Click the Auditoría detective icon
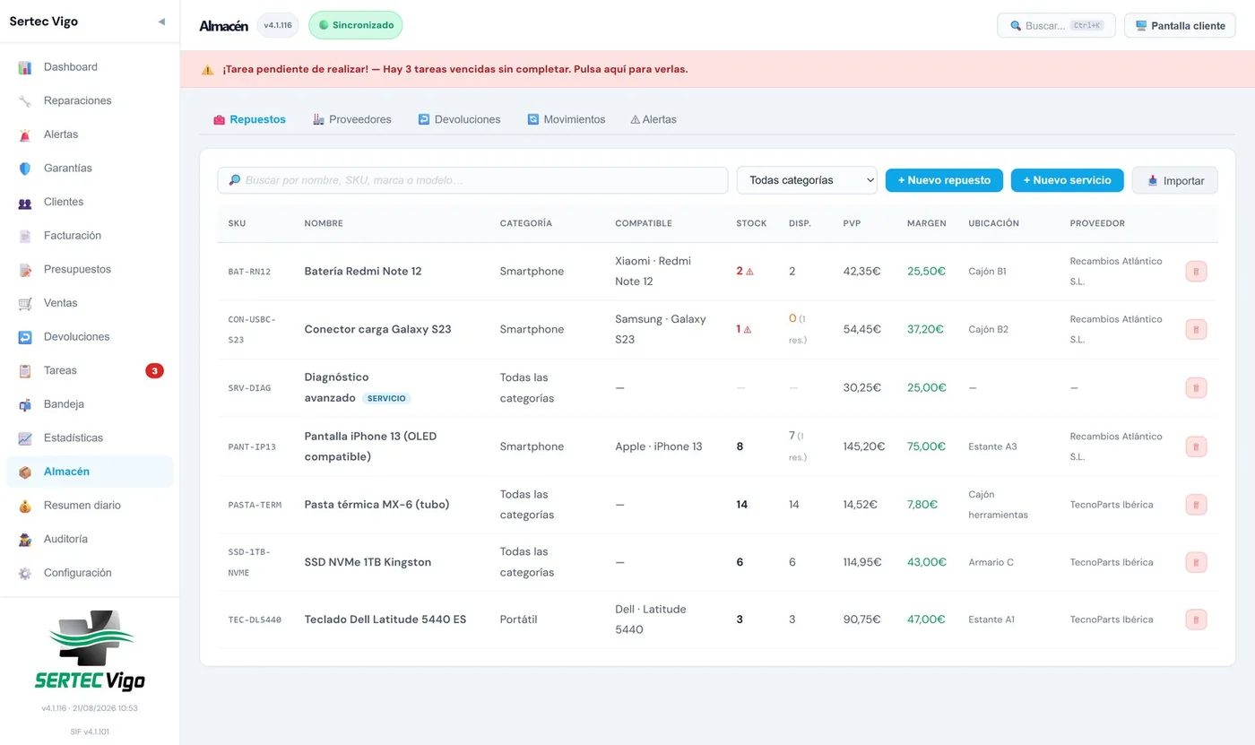 click(x=25, y=540)
